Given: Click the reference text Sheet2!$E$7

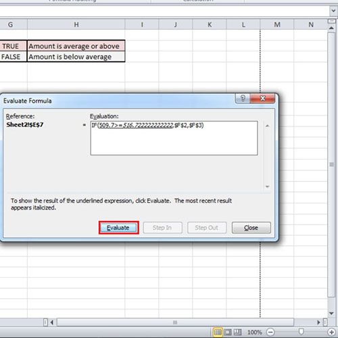Looking at the screenshot, I should click(x=25, y=124).
